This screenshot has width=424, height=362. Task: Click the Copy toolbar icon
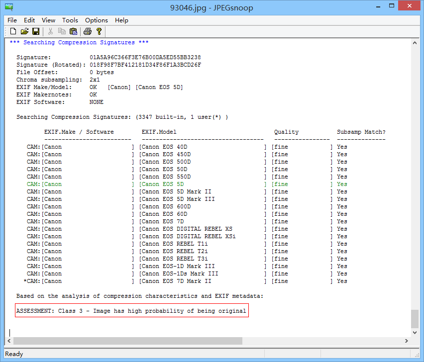(x=62, y=31)
